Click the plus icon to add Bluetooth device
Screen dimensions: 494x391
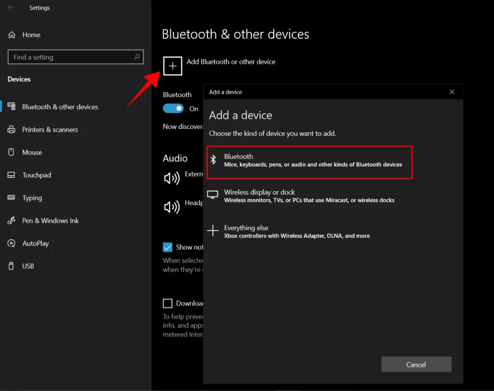click(x=173, y=66)
